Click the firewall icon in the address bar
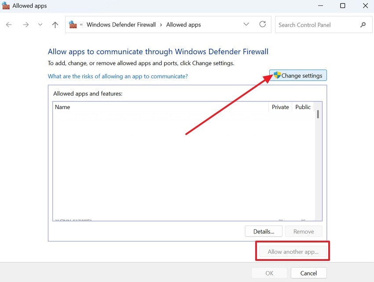The height and width of the screenshot is (282, 374). (71, 24)
